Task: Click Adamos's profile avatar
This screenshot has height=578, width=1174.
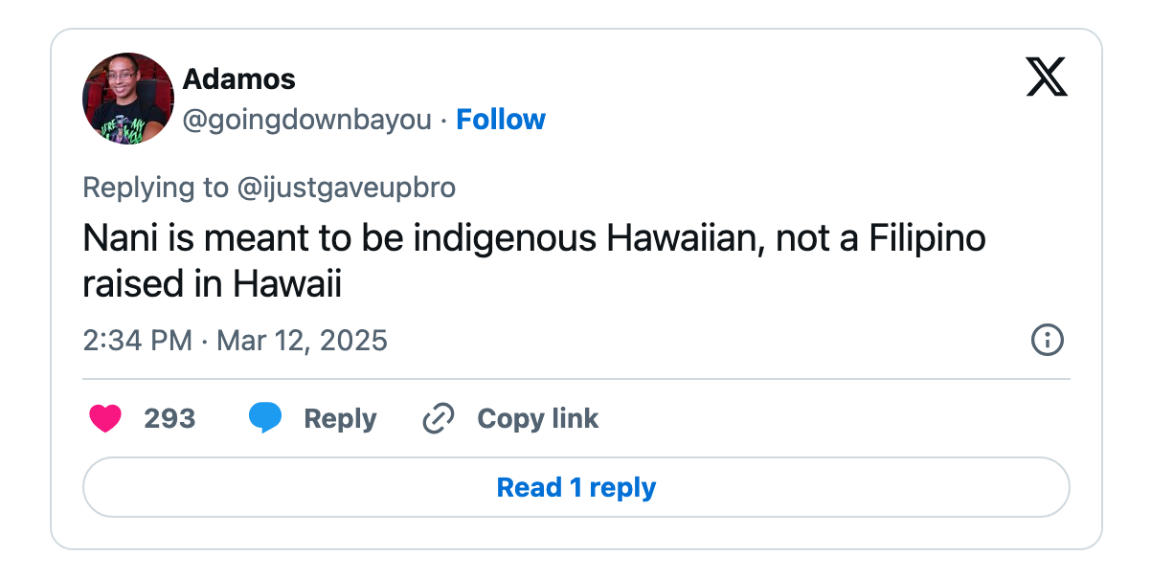Action: (x=127, y=98)
